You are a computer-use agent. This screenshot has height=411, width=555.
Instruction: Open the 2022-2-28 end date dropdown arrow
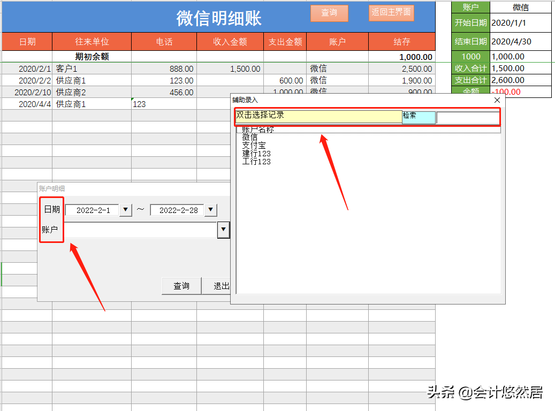coord(211,210)
